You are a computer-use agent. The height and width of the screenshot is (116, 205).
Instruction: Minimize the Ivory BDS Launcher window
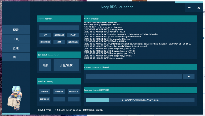tap(189, 8)
